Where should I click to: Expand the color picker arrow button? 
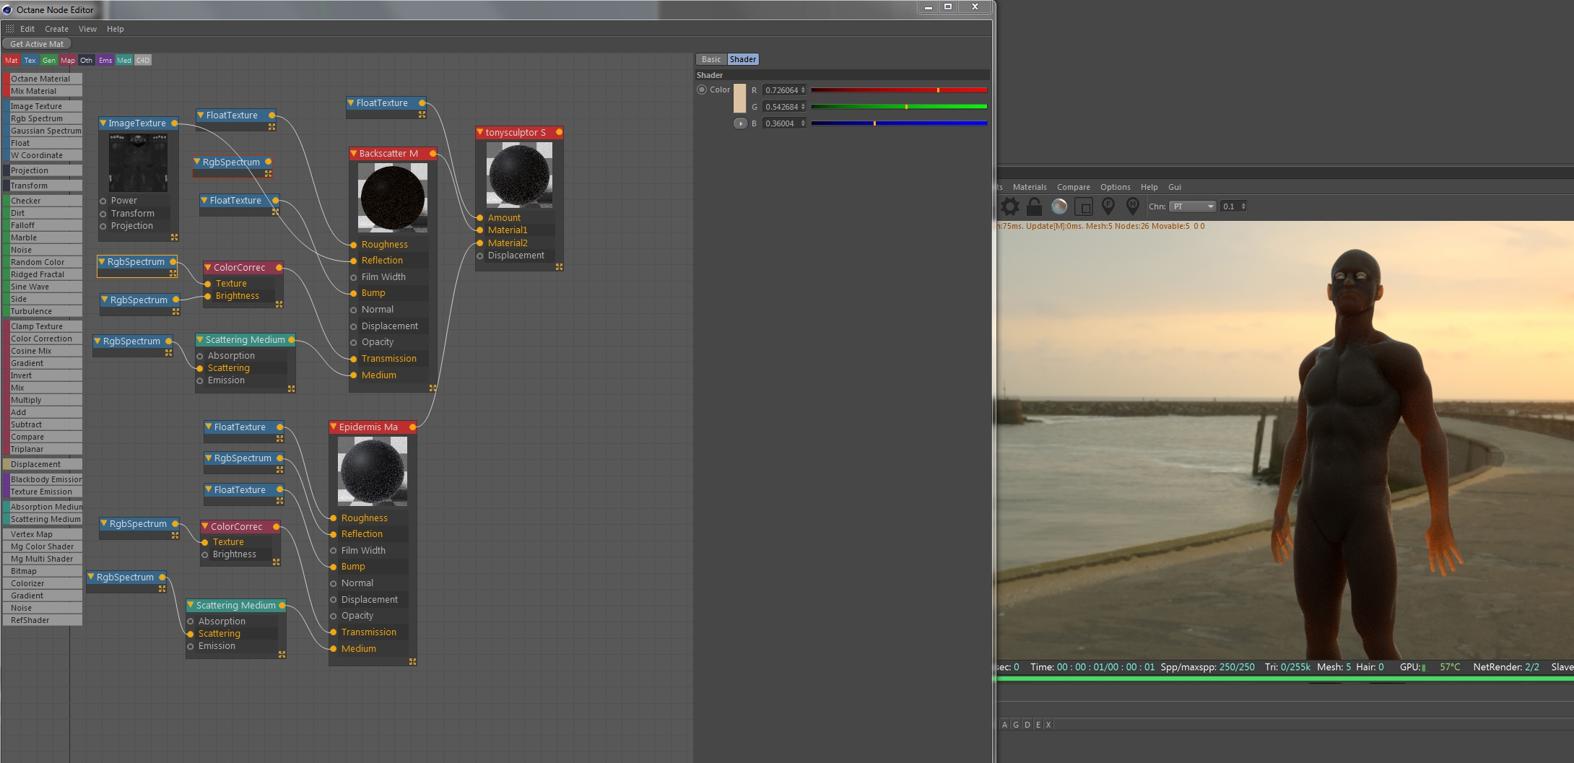point(740,123)
